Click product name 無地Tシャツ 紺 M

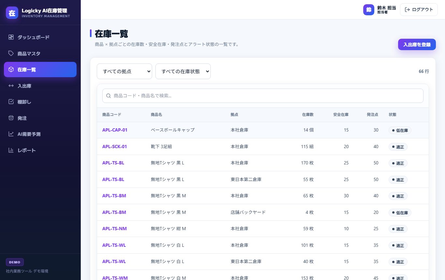[x=168, y=229]
